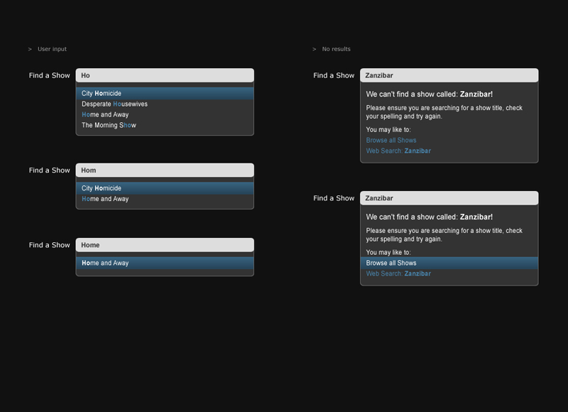Screen dimensions: 568x412
Task: Click "Find a Show" label beside the "Ho" field
Action: tap(50, 76)
